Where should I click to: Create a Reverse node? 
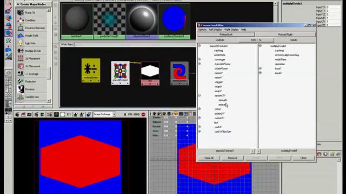[31, 89]
